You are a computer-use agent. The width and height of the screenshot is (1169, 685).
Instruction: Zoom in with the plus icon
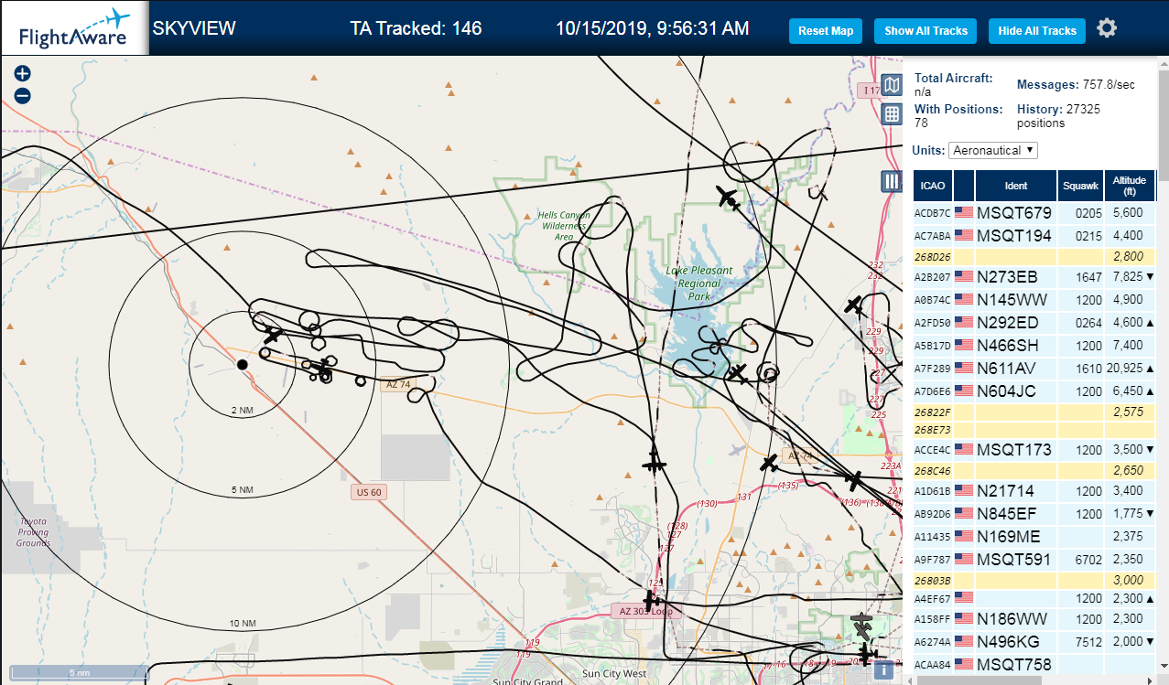point(23,74)
